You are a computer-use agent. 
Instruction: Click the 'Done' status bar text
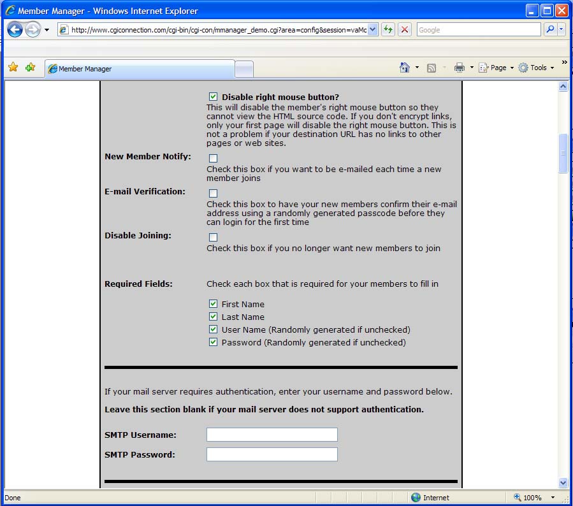[12, 498]
